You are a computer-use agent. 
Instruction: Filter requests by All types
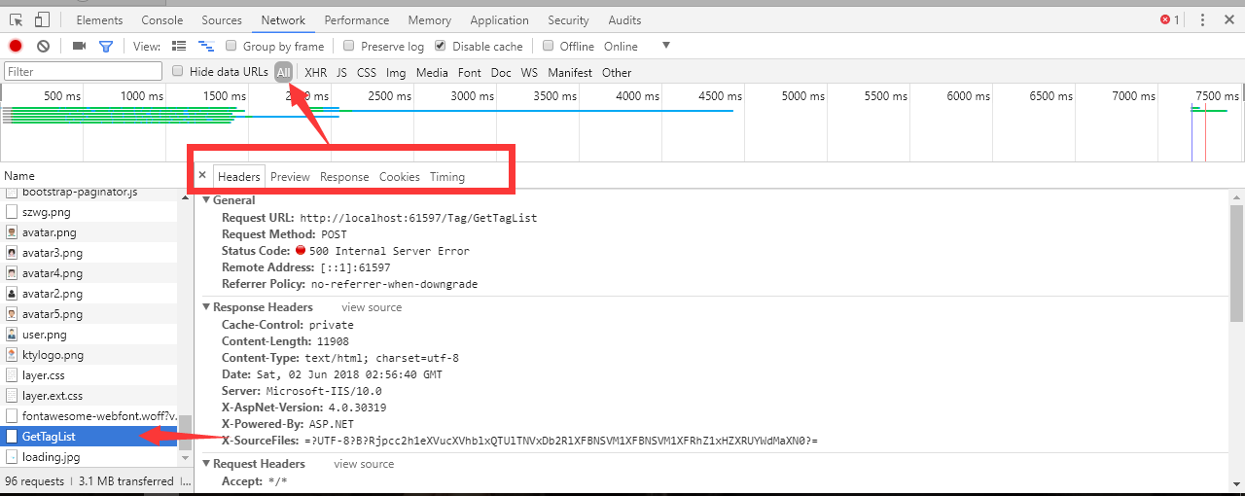coord(283,72)
